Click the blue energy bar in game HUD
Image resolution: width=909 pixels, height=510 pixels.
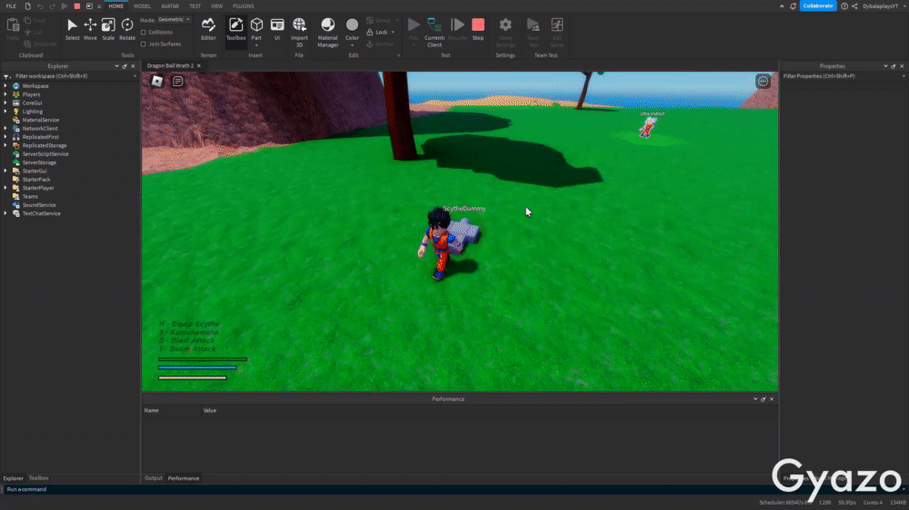point(197,368)
